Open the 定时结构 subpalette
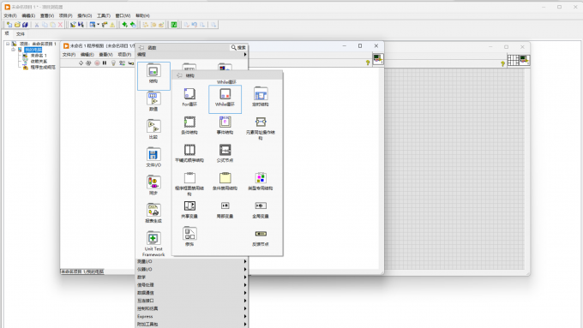The width and height of the screenshot is (583, 328). (261, 98)
